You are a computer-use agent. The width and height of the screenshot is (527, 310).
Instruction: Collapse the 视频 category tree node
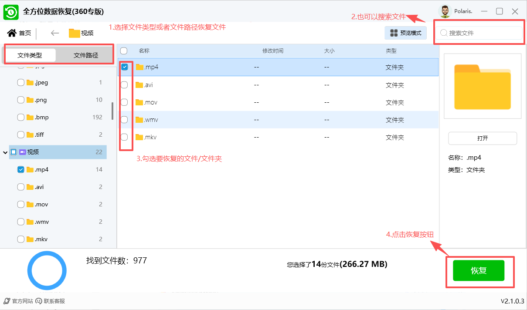tap(5, 152)
